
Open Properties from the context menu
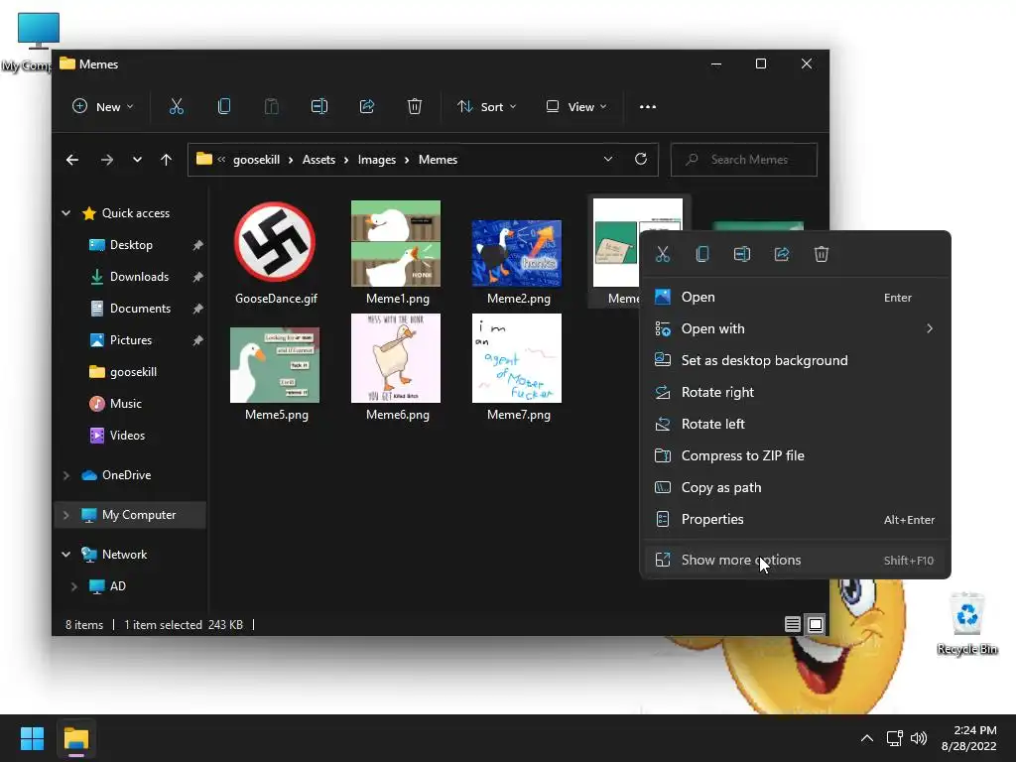pos(795,519)
